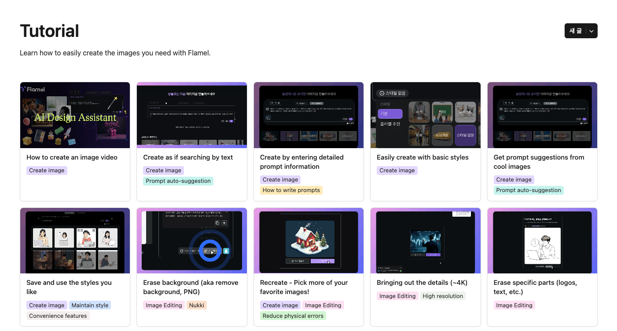The image size is (617, 331).
Task: Open the snowy house Recreate thumbnail
Action: pos(308,241)
